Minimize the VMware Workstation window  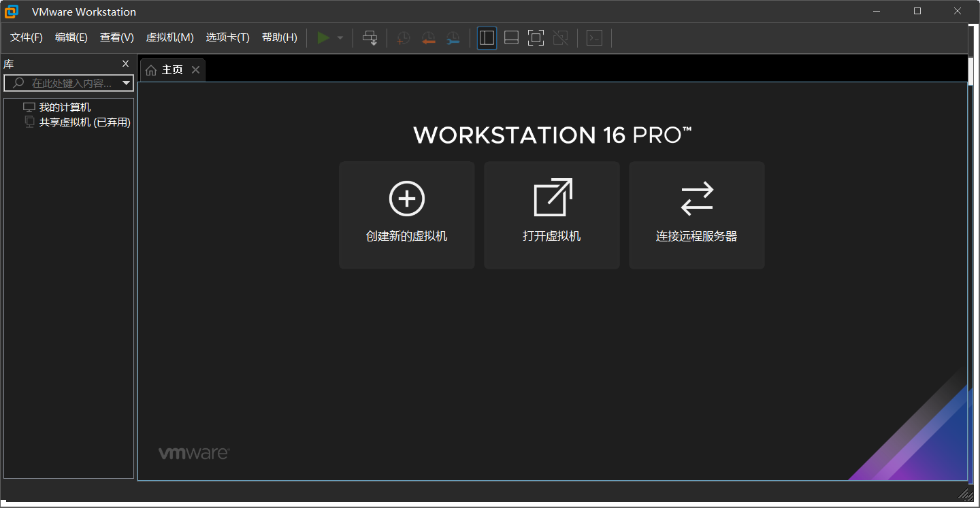[878, 11]
